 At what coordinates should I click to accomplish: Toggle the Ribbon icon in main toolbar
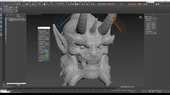pos(75,4)
